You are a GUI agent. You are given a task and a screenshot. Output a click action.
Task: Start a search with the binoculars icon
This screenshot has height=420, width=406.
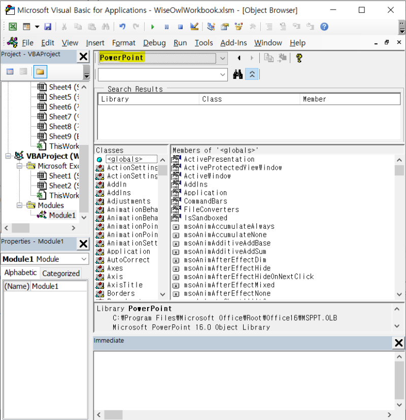pos(238,74)
